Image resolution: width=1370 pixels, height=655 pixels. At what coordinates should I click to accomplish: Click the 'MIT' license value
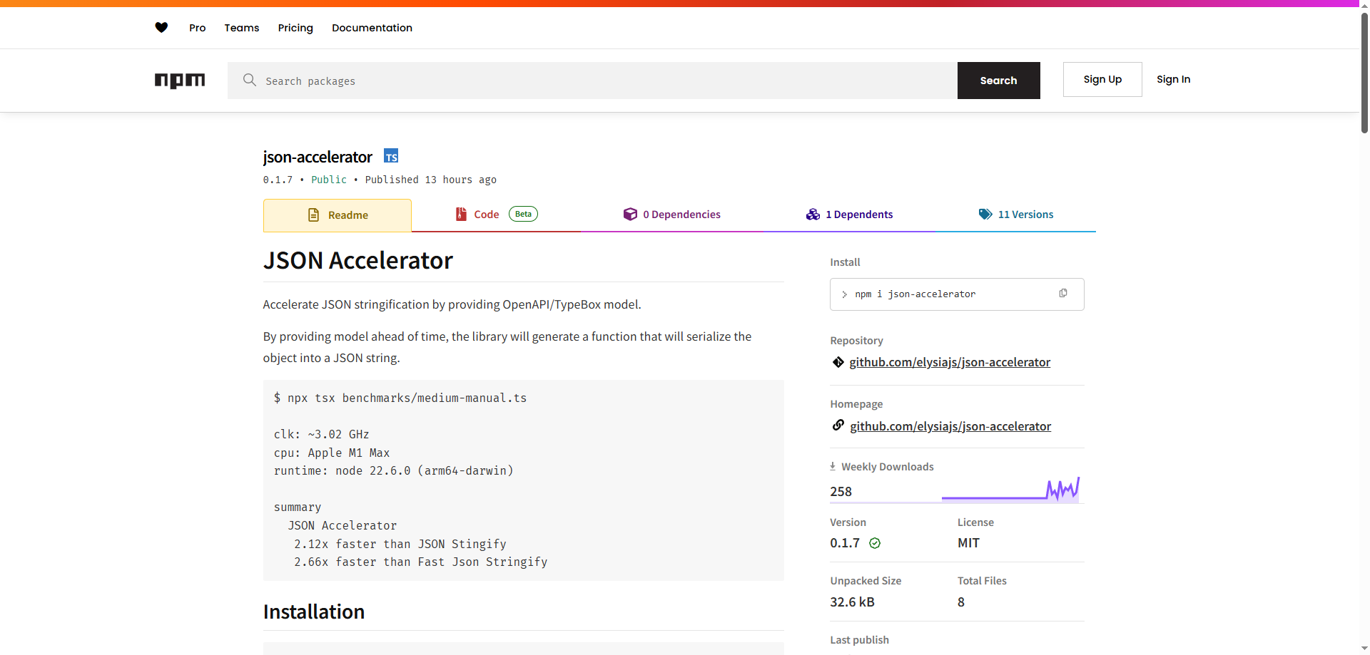point(968,543)
